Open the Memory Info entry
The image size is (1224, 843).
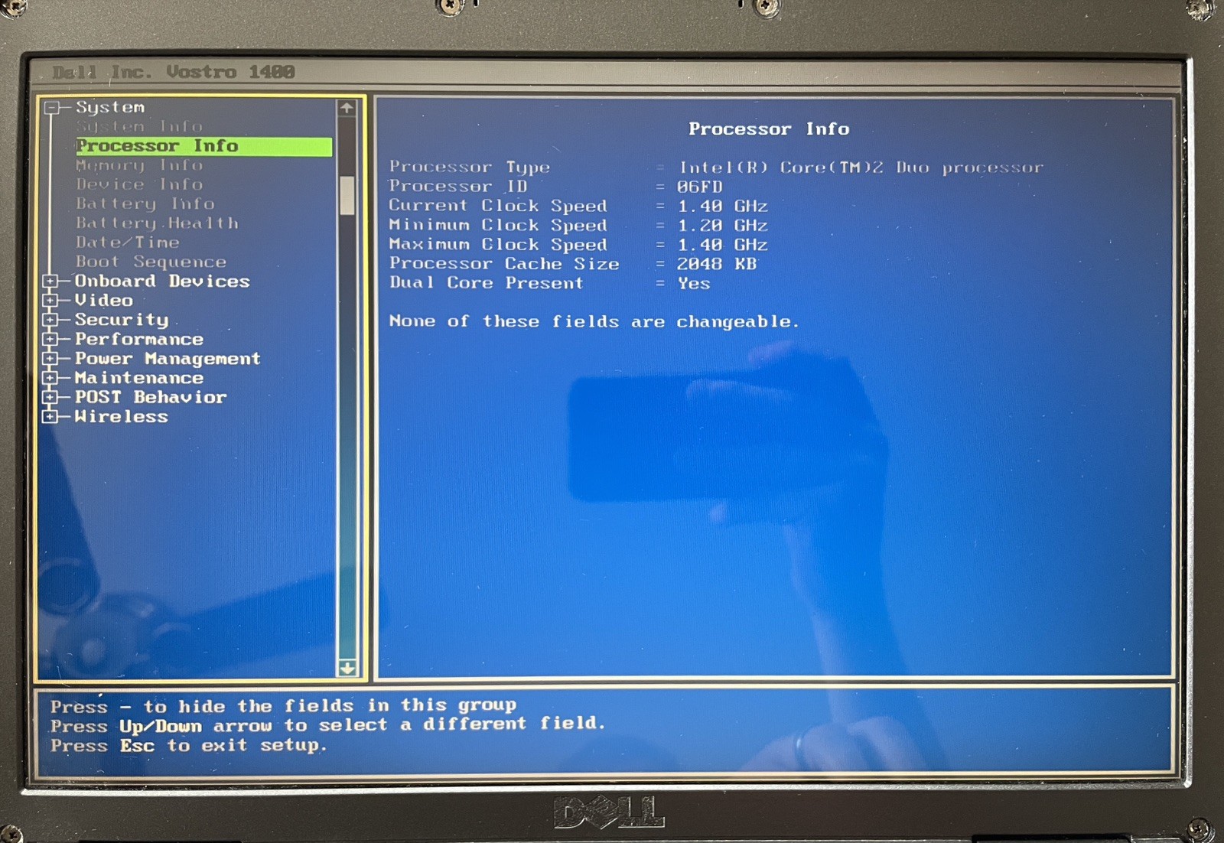tap(139, 165)
